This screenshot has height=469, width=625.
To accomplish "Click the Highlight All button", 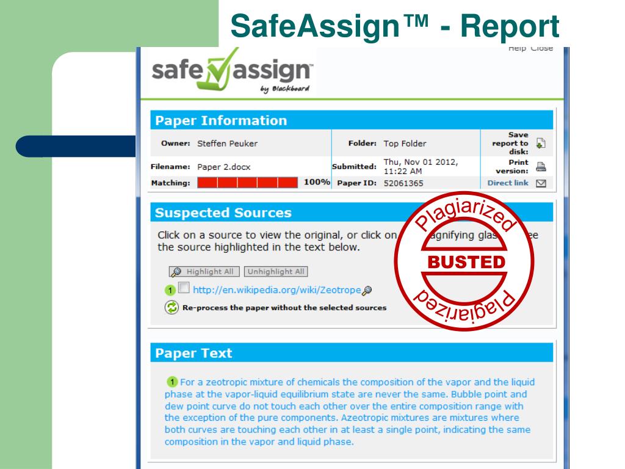I will (204, 272).
